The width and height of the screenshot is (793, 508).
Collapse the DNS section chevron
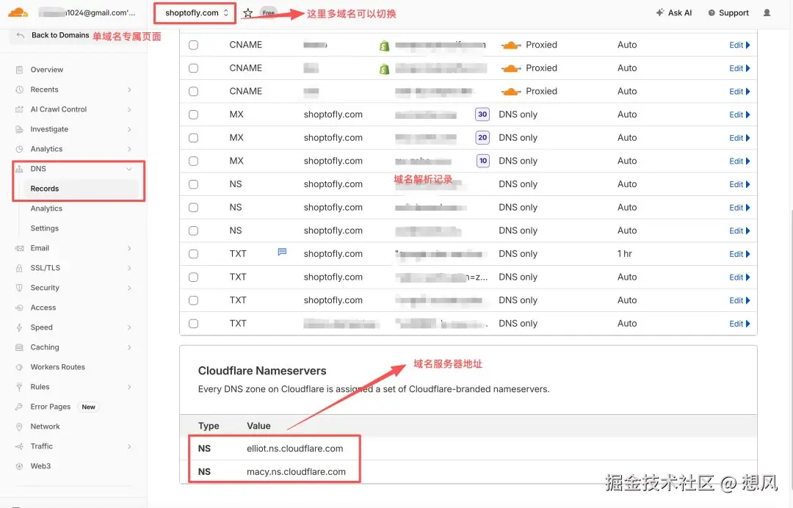tap(129, 169)
